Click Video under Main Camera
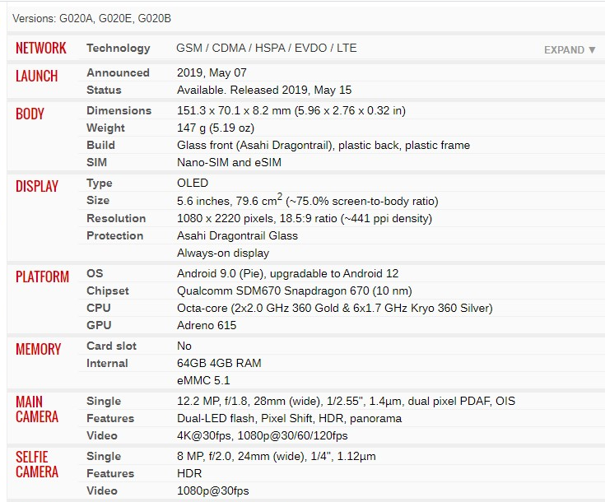Image resolution: width=605 pixels, height=502 pixels. click(x=101, y=435)
